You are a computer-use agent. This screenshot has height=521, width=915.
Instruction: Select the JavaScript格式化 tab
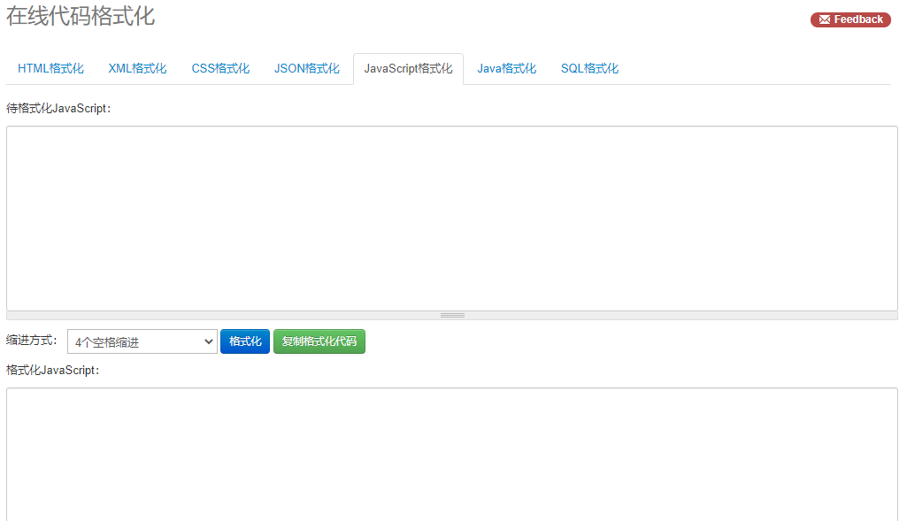(x=409, y=69)
